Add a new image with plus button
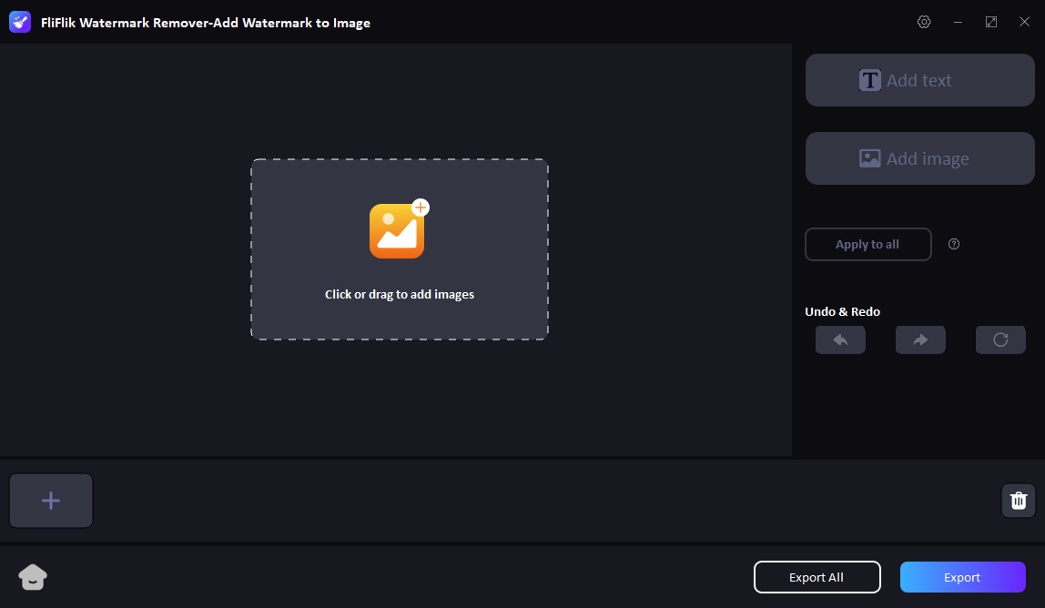The height and width of the screenshot is (608, 1045). tap(50, 500)
